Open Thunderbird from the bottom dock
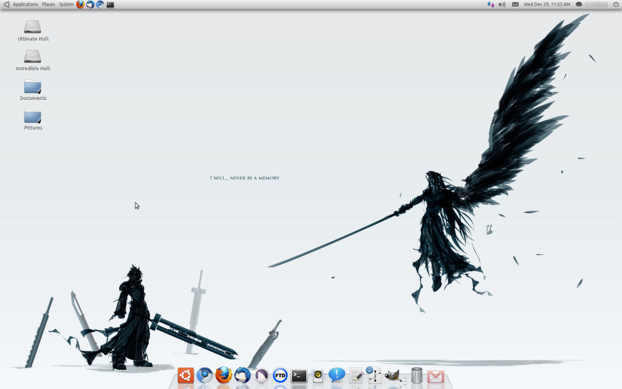The image size is (622, 389). coord(242,375)
